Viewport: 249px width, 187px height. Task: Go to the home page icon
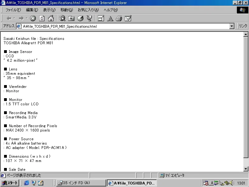click(x=51, y=18)
